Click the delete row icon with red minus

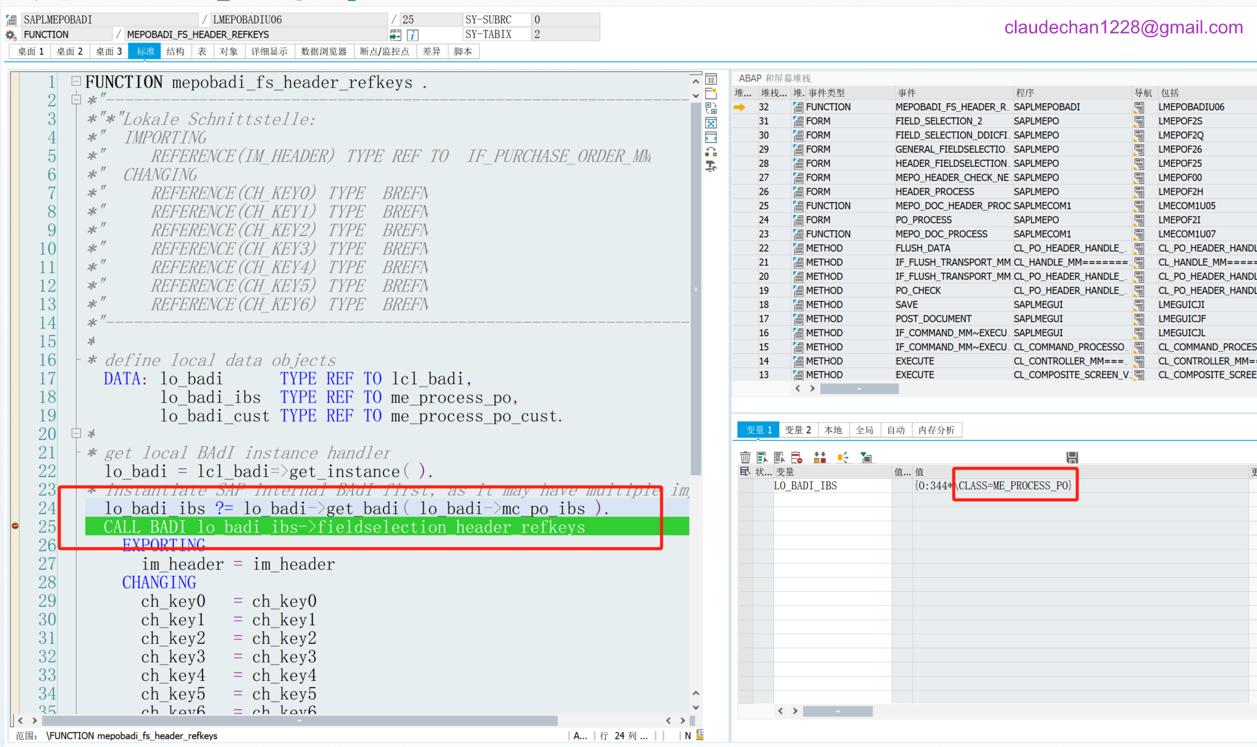click(796, 457)
